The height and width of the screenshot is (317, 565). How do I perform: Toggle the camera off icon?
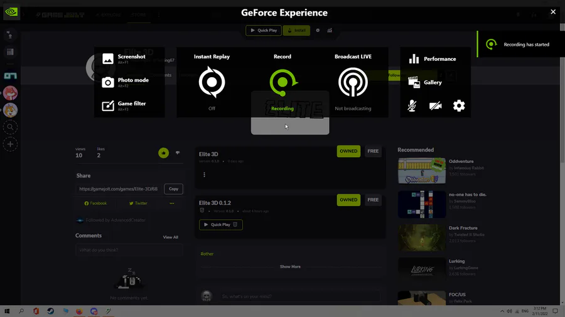pyautogui.click(x=435, y=106)
